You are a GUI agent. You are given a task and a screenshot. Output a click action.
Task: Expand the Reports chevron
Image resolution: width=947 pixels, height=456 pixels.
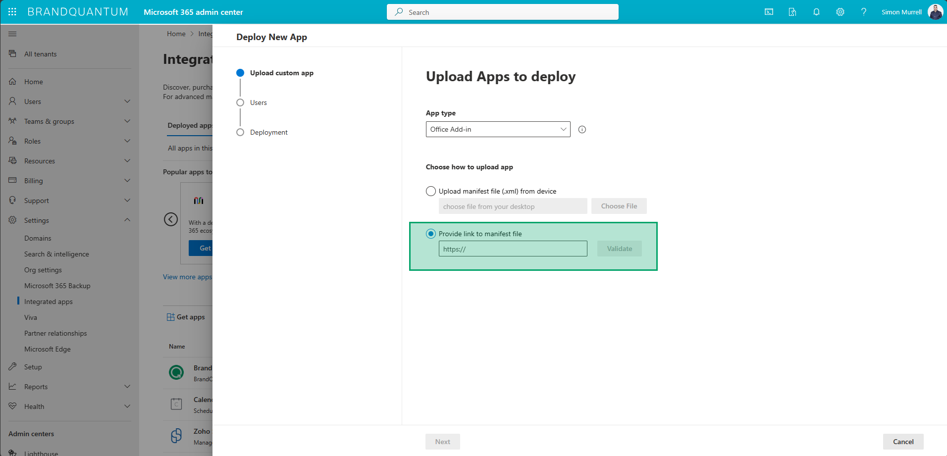coord(127,386)
